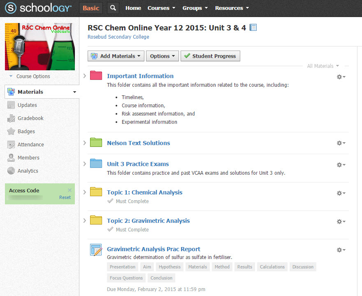Screen dimensions: 362x296
Task: Open gear menu for Topic 1: Chemical Analysis
Action: click(341, 193)
